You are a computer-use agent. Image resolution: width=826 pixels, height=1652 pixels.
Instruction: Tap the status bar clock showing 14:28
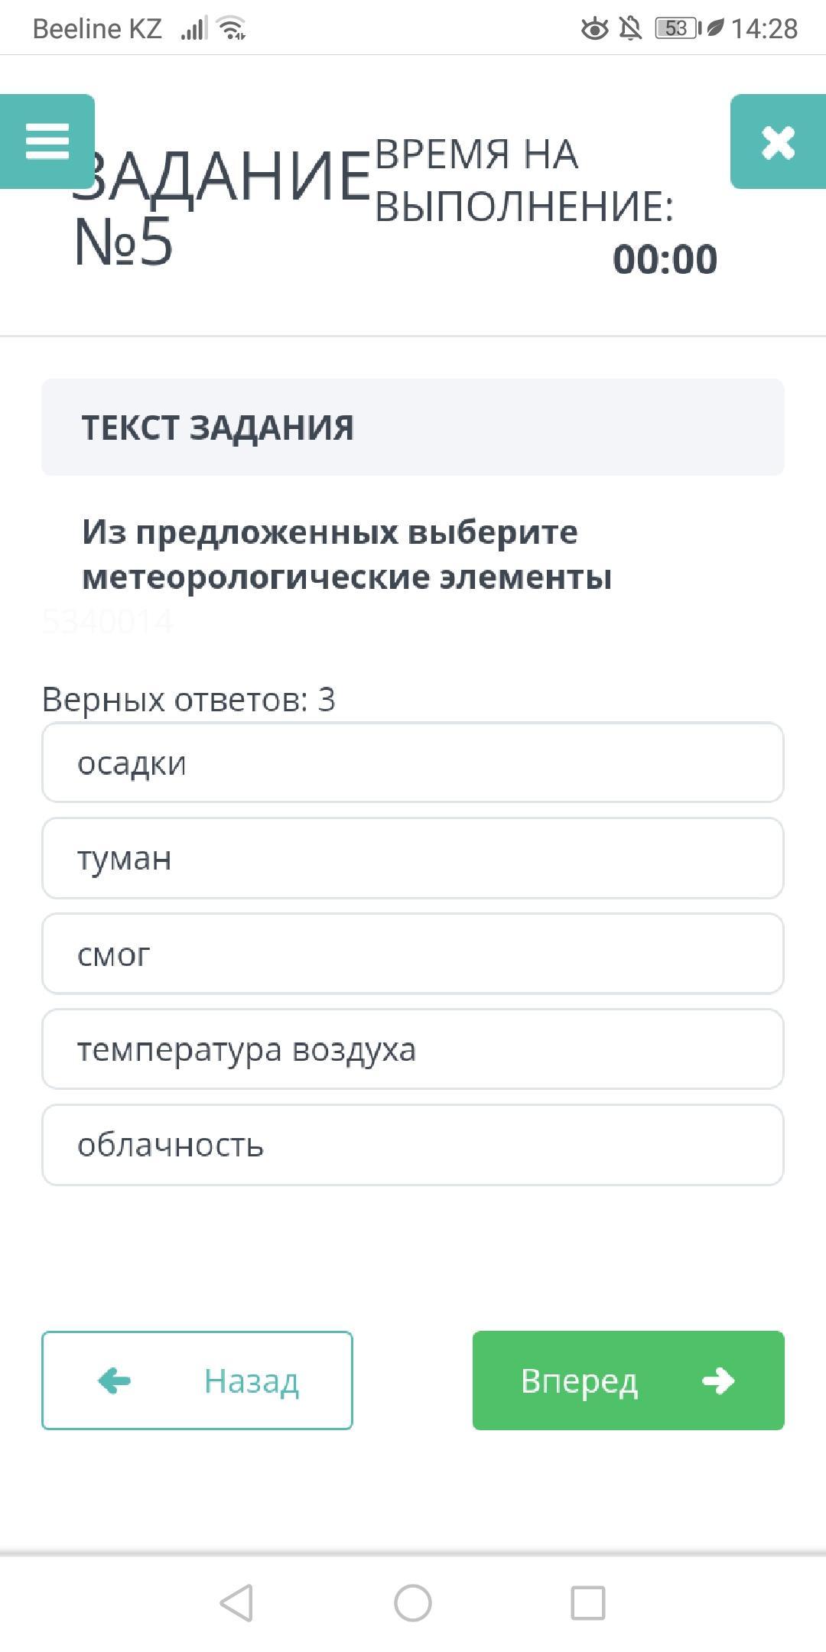[x=764, y=29]
